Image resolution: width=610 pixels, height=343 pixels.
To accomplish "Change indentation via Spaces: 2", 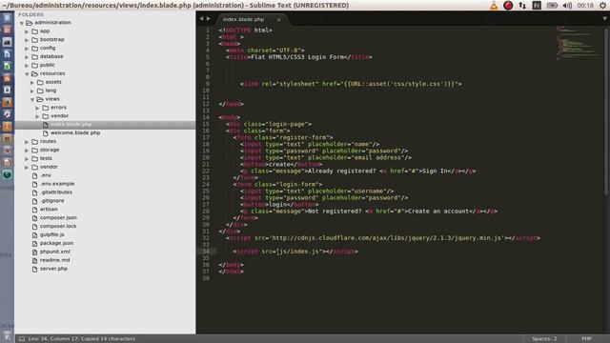I will 544,339.
